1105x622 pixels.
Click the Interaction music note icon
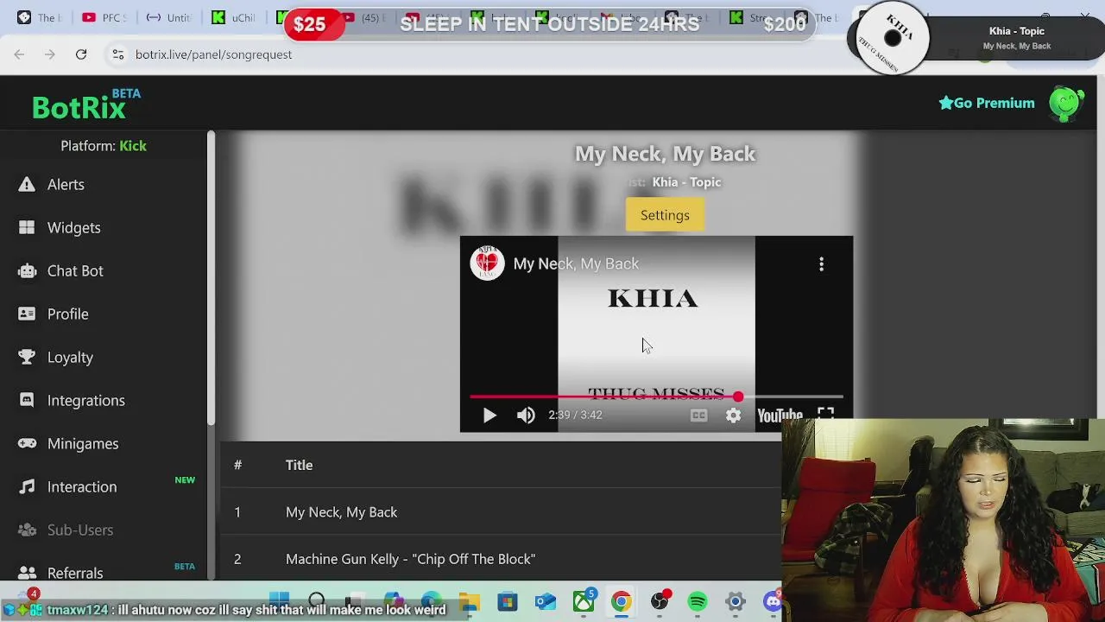[27, 486]
